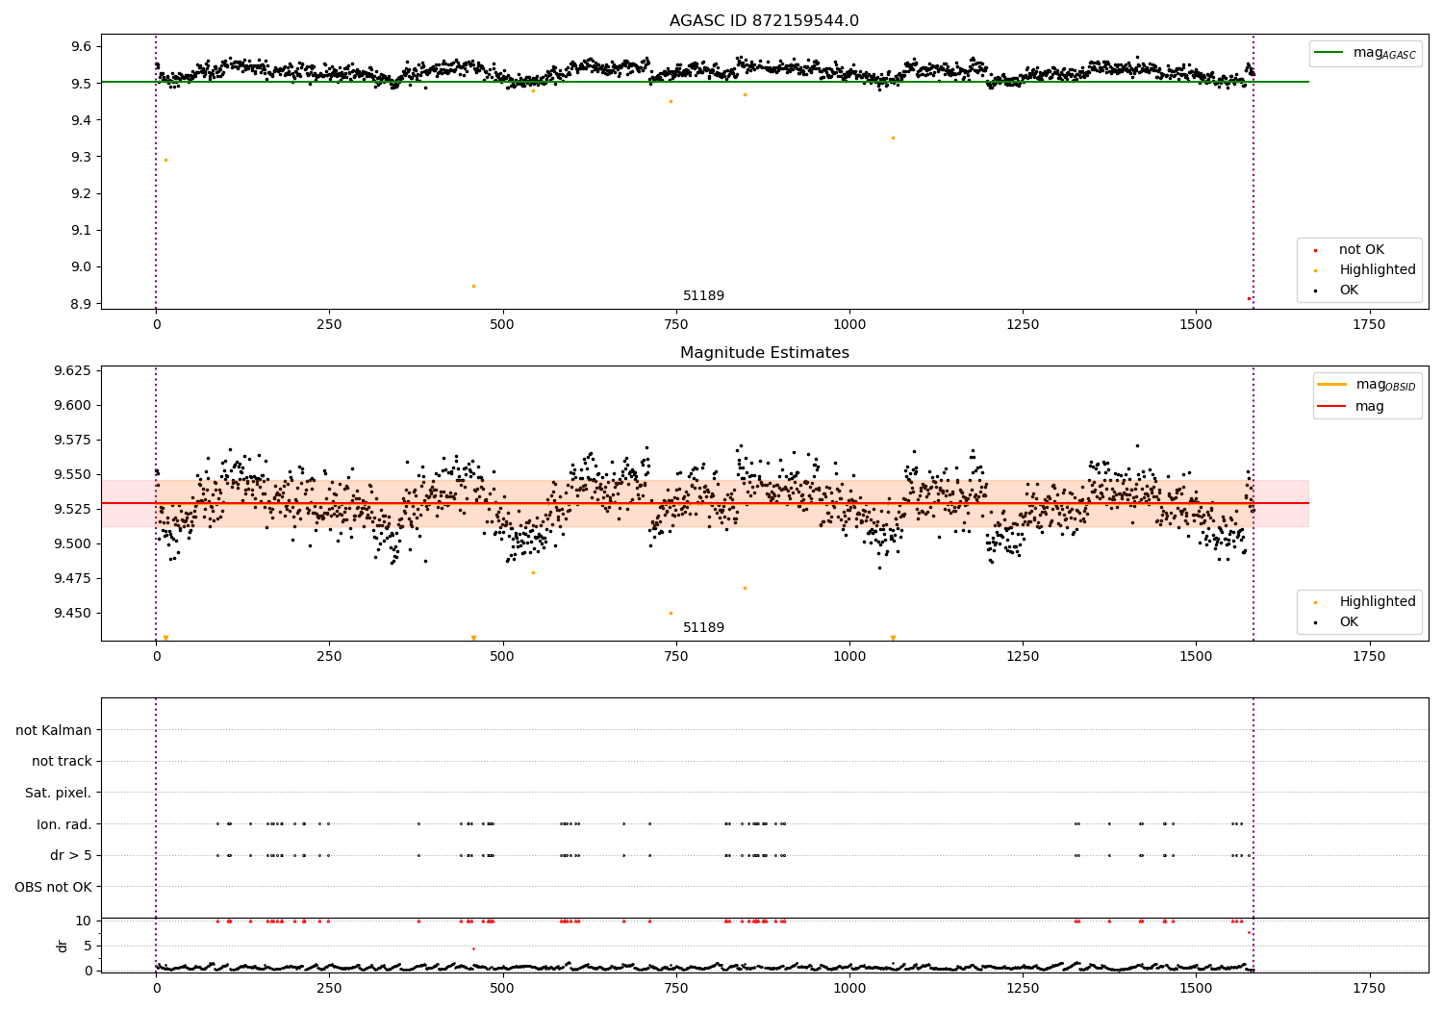The width and height of the screenshot is (1443, 1010).
Task: Click the y-axis tick label 9.450
Action: pos(73,613)
